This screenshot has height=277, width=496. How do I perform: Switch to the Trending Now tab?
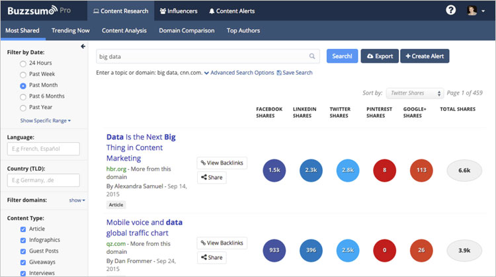click(70, 30)
